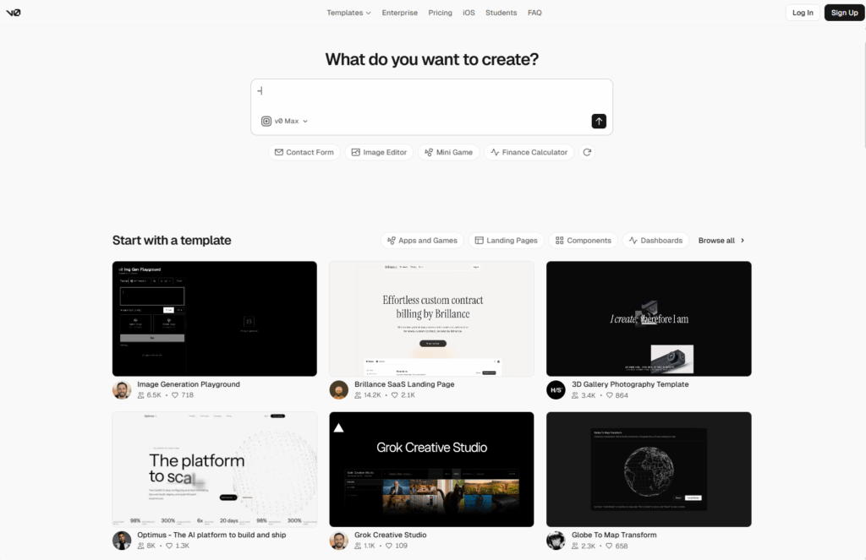The width and height of the screenshot is (866, 560).
Task: Open the Brillance SaaS Landing Page thumbnail
Action: coord(431,319)
